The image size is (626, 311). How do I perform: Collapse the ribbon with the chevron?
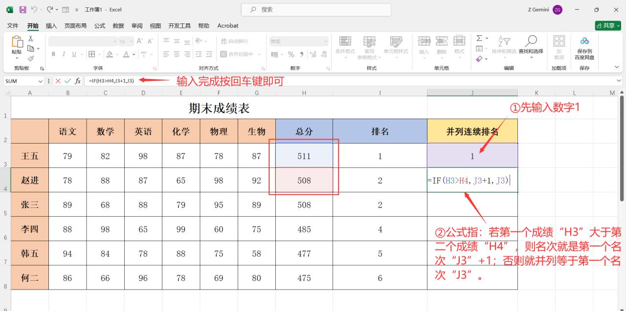point(617,67)
